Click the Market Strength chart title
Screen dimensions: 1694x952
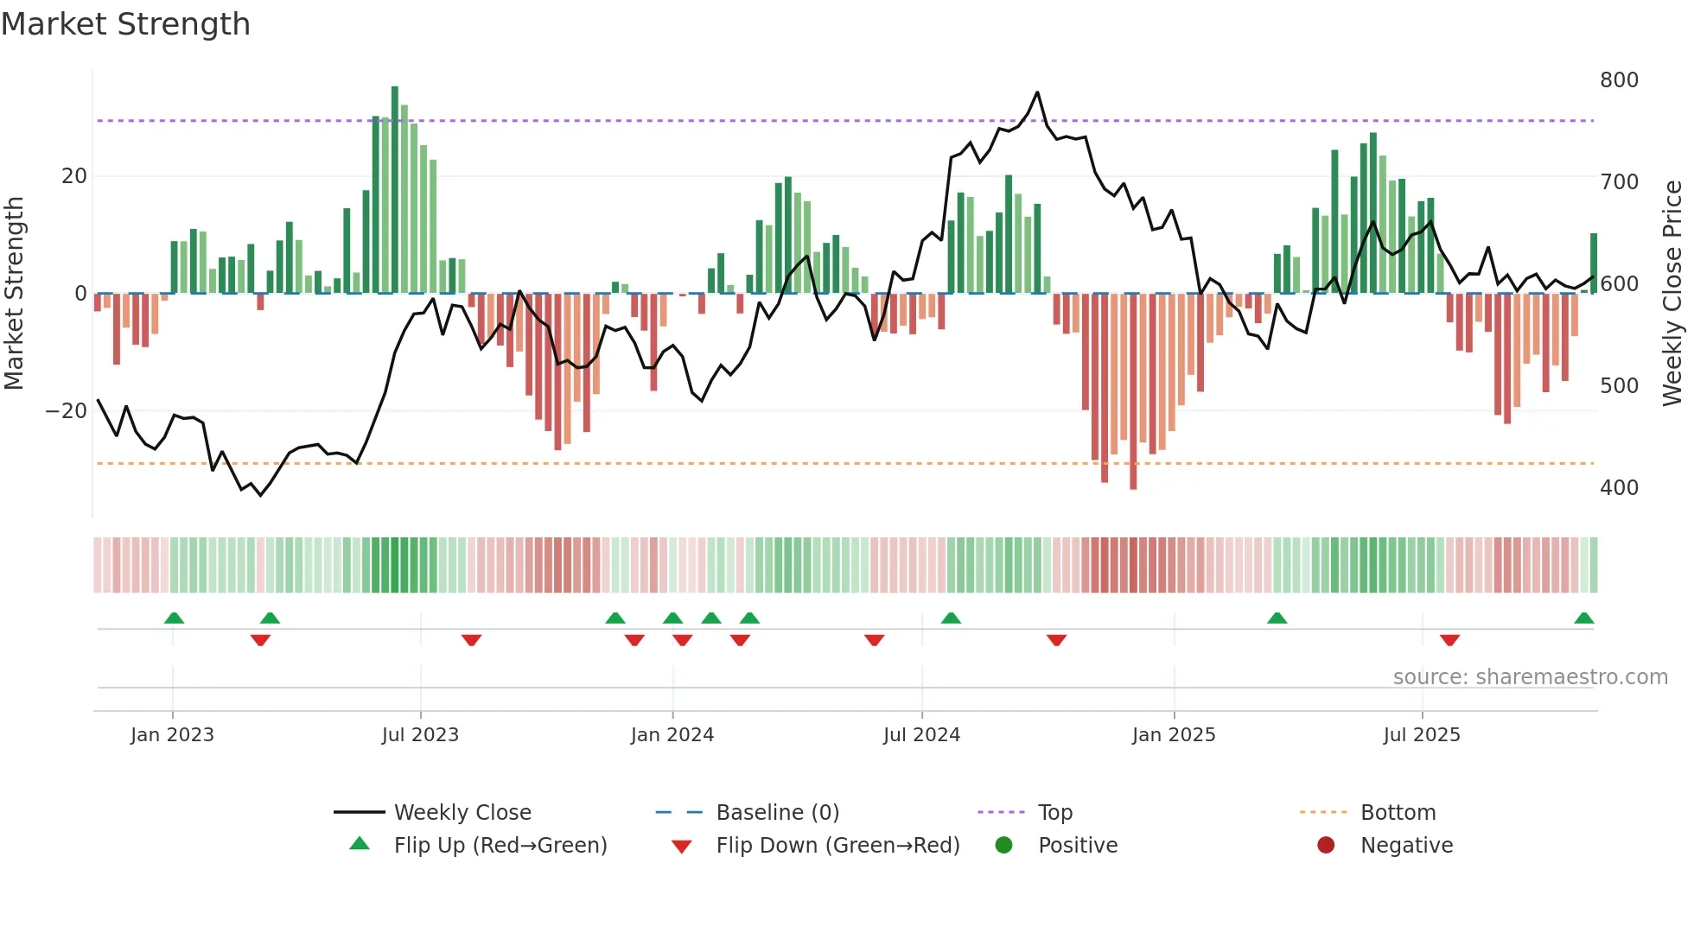126,24
